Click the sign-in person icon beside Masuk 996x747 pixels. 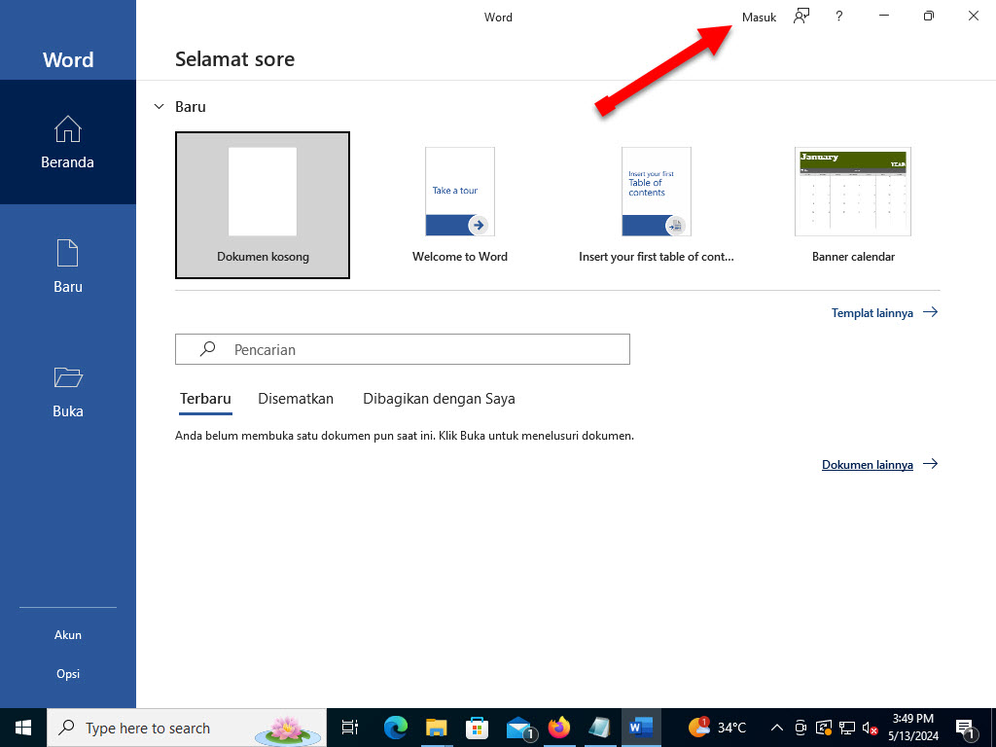[800, 16]
